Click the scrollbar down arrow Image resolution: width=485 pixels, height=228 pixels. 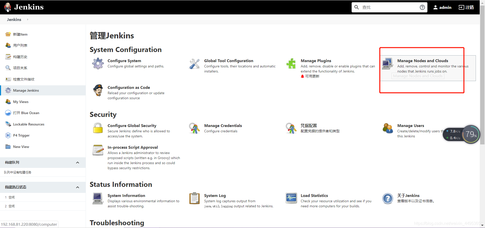pos(482,225)
